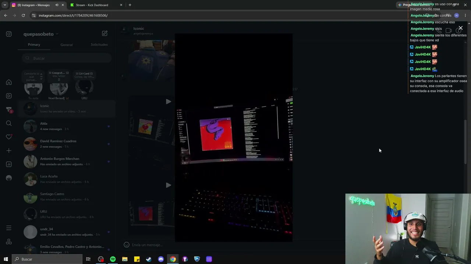The image size is (471, 264).
Task: Focus the Buscar conversation search field
Action: coord(66,58)
